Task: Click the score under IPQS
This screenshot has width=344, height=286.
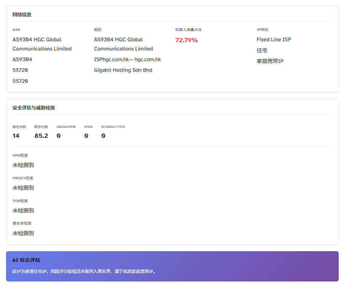Action: 86,136
